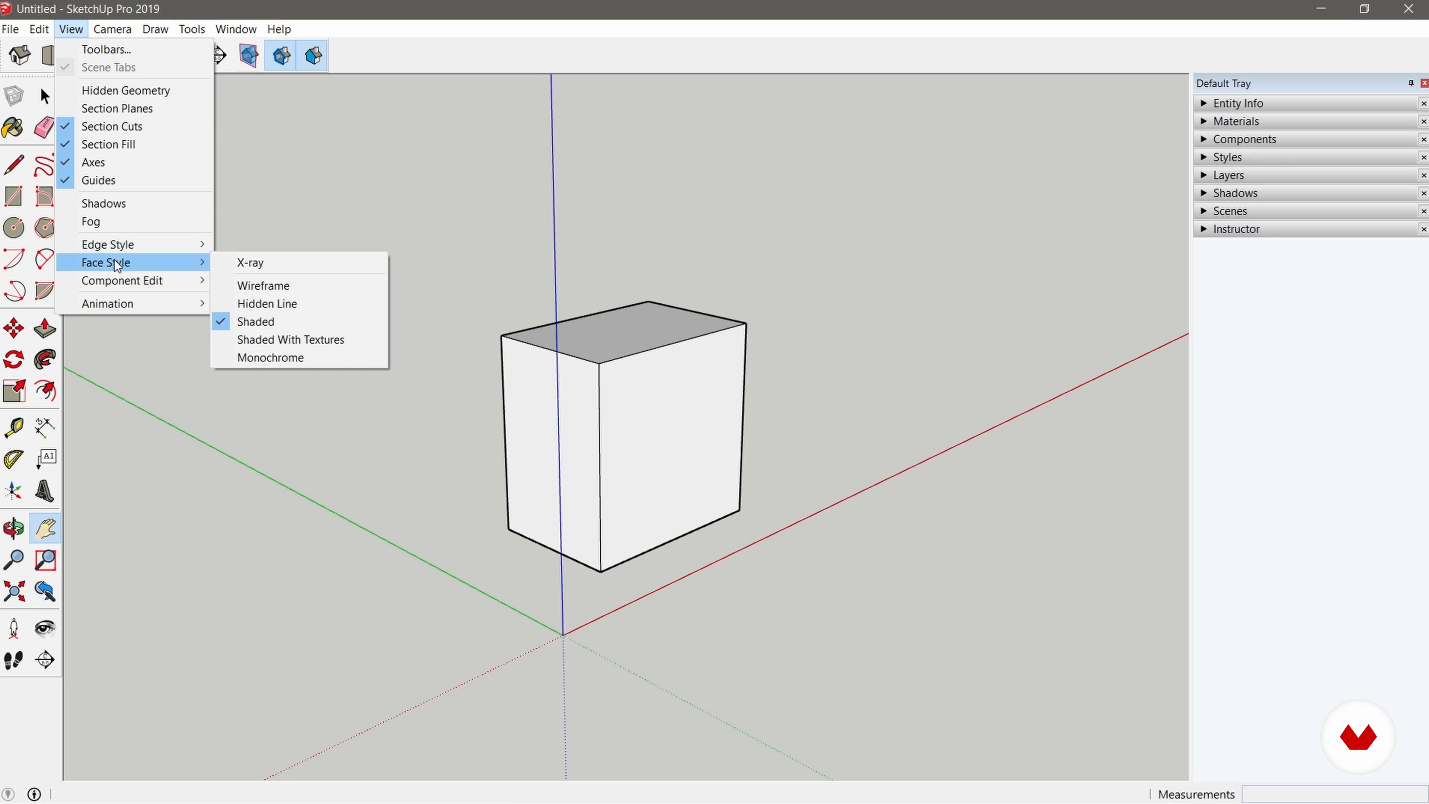This screenshot has width=1429, height=804.
Task: Select the Protractor tool
Action: [x=13, y=459]
